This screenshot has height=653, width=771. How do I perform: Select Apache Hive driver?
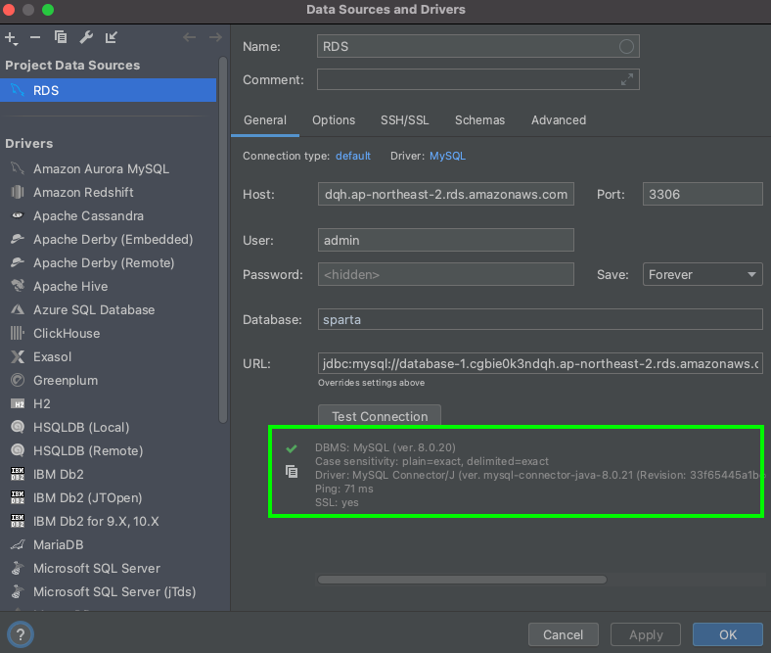[109, 287]
